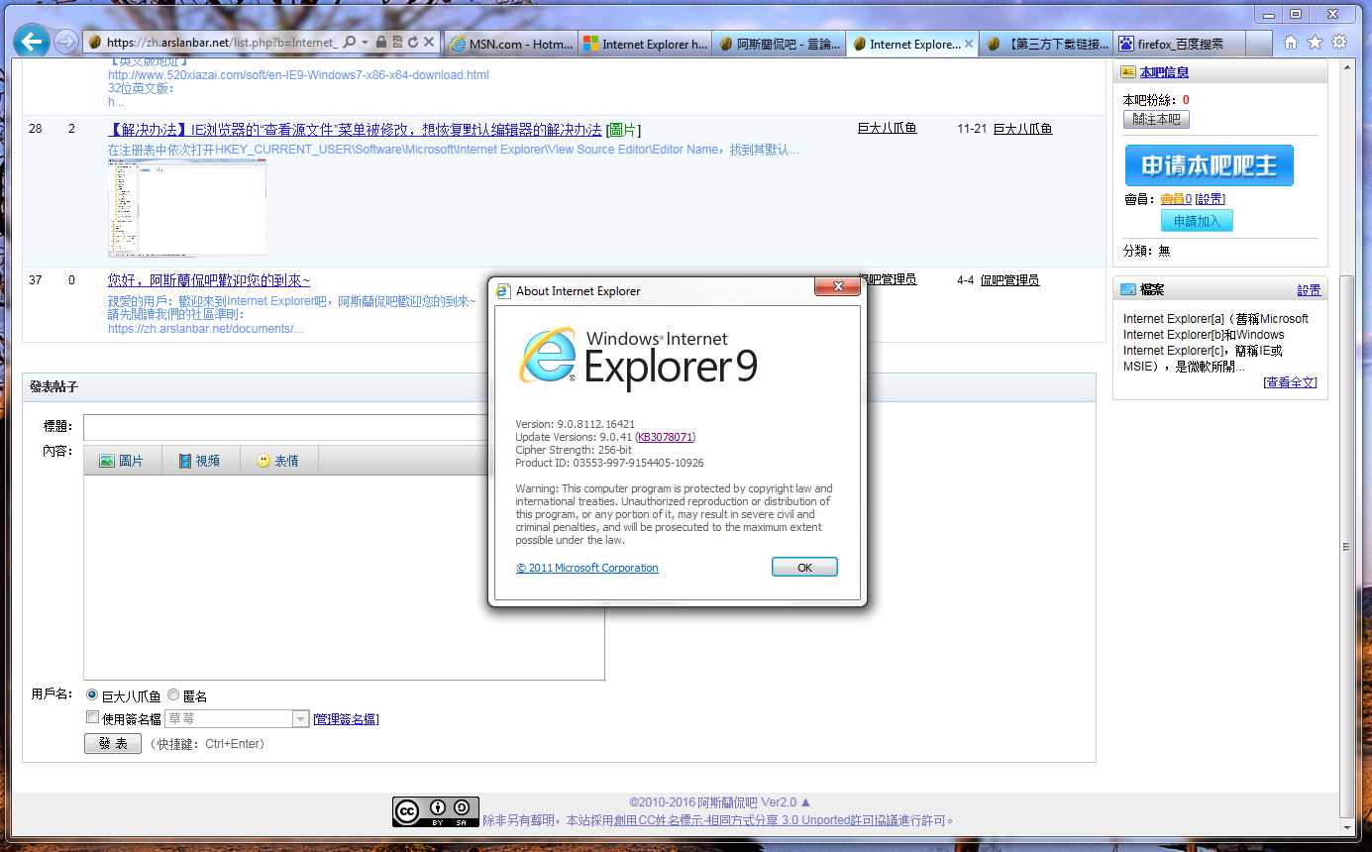Switch to the firefox_百度搜索 tab
The image size is (1372, 852).
(x=1179, y=44)
